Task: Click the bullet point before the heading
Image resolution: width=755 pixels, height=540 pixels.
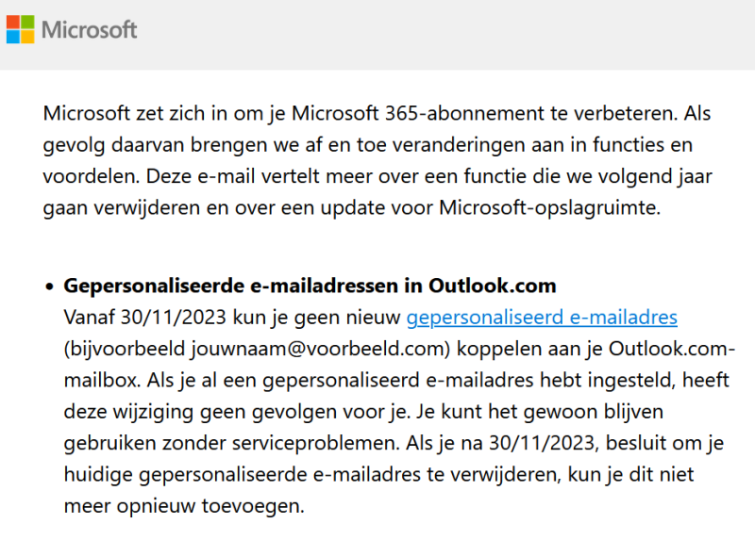Action: coord(50,286)
